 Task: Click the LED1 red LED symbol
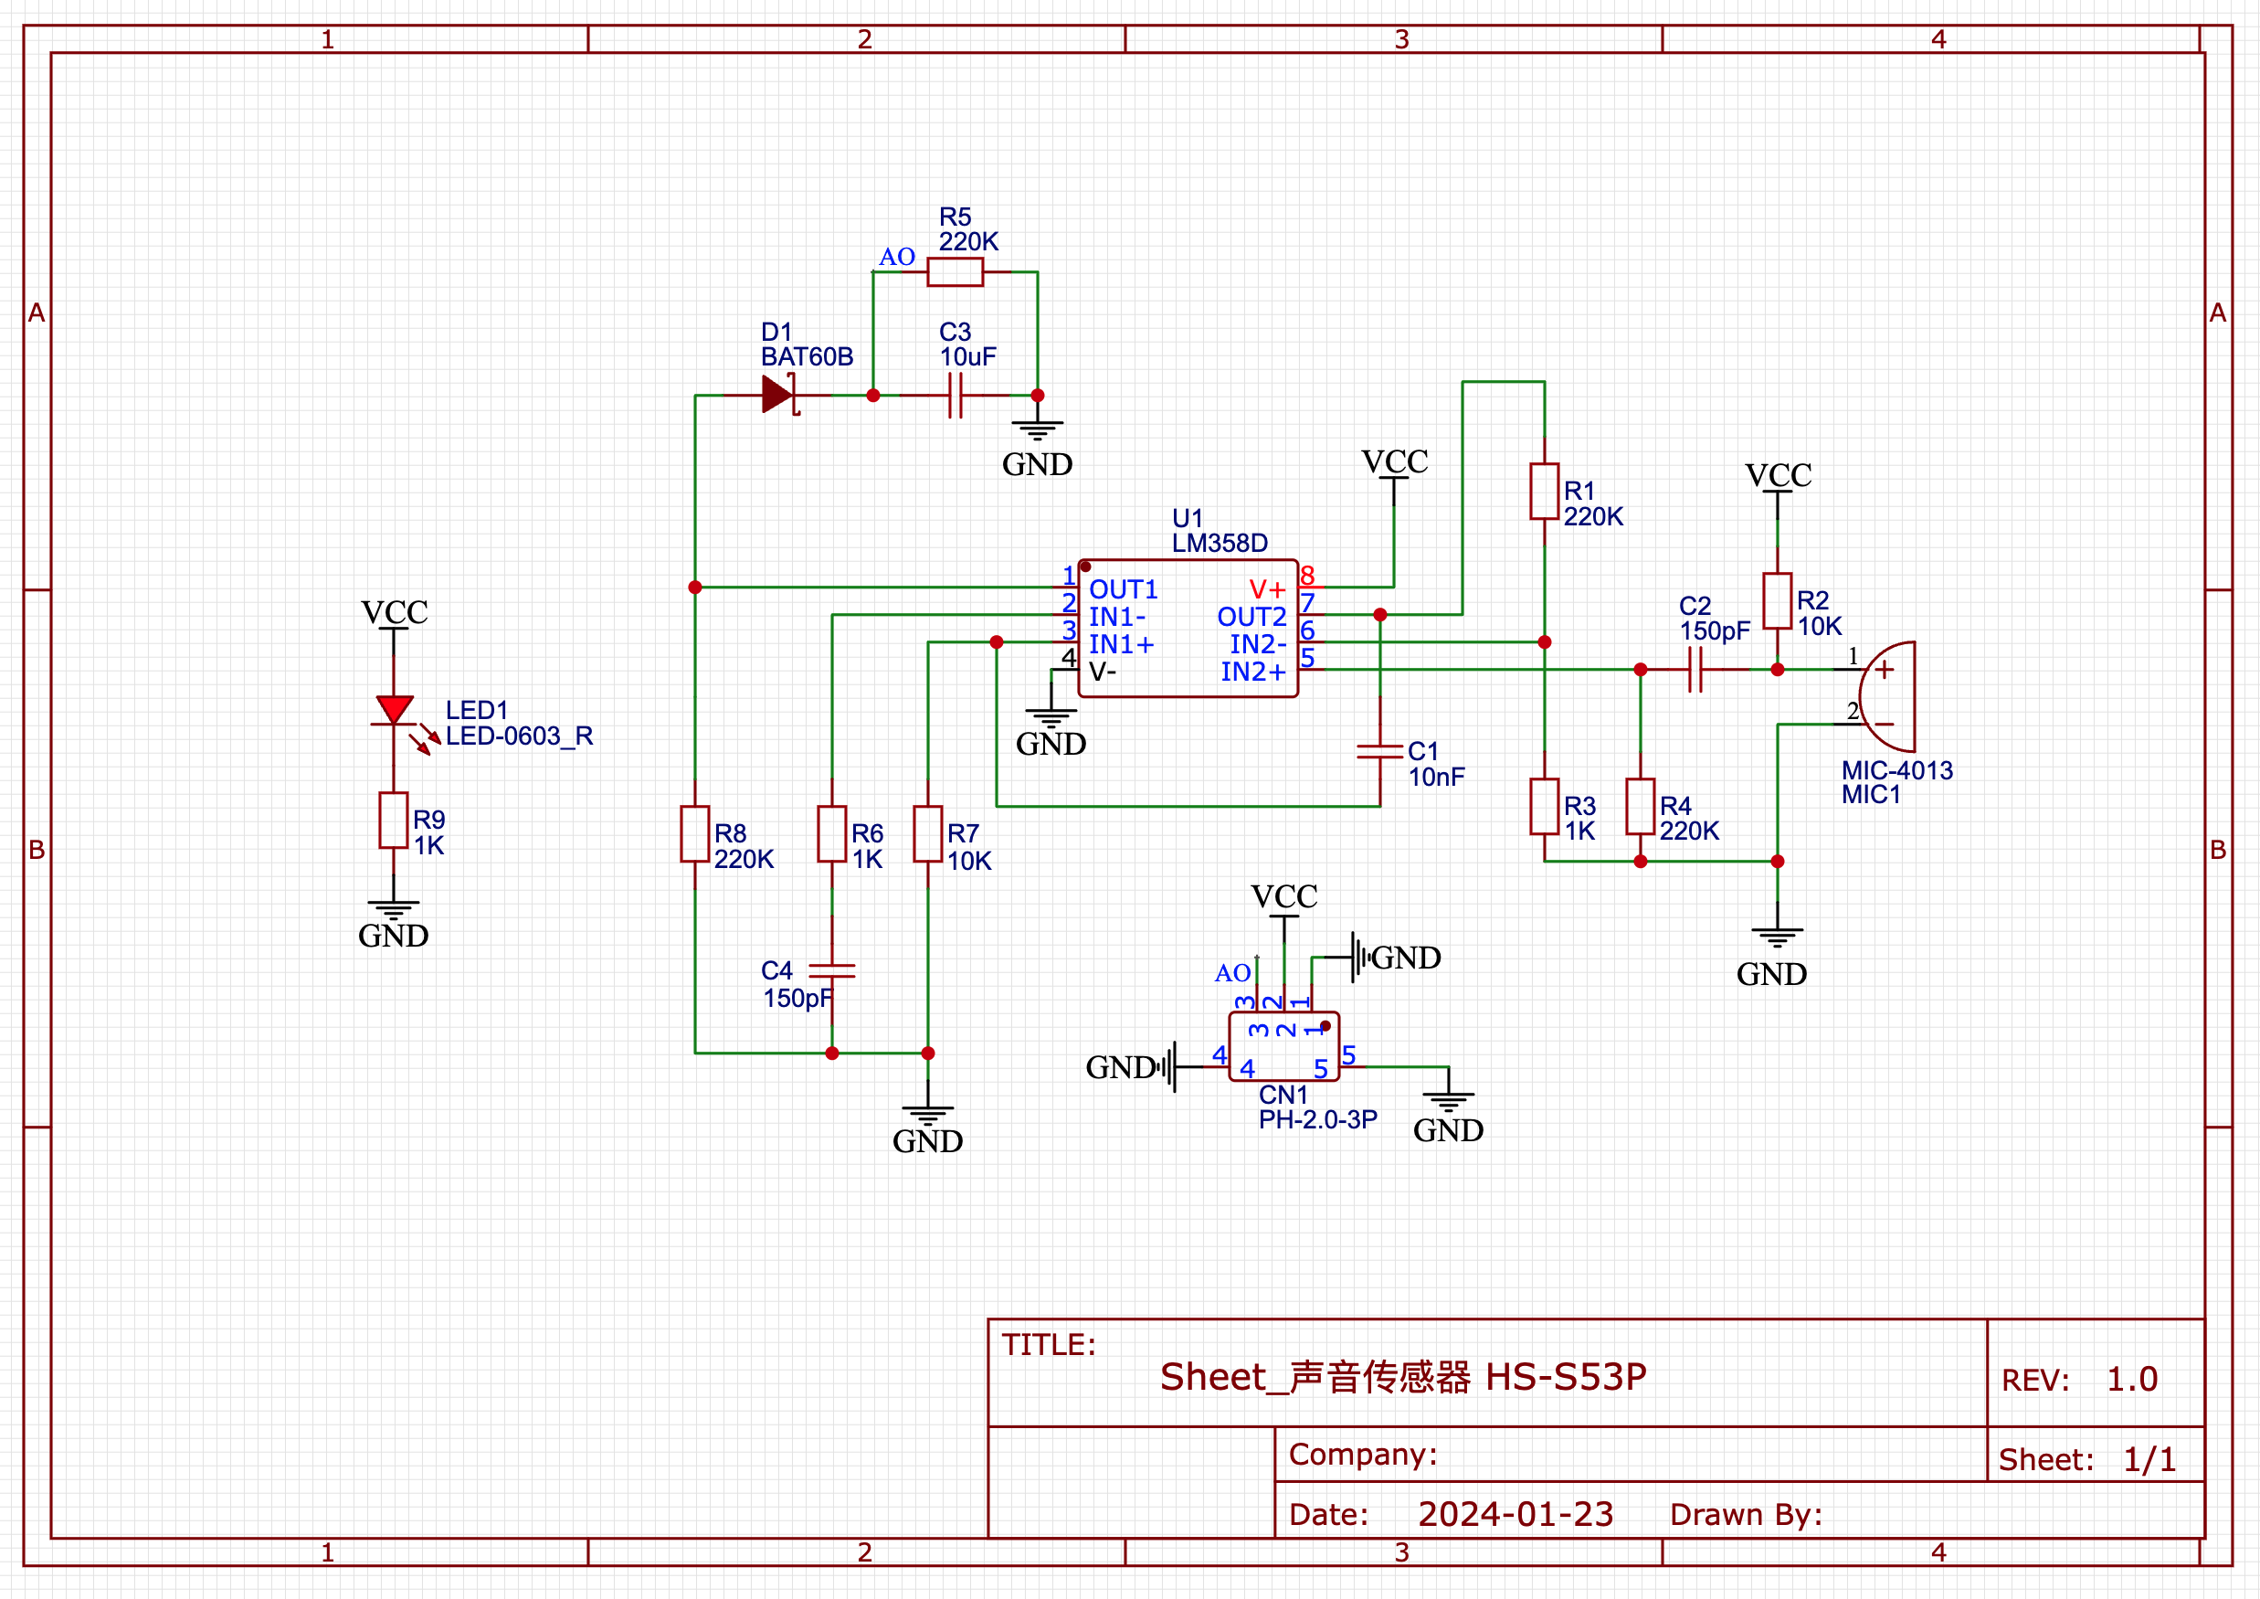pos(394,710)
